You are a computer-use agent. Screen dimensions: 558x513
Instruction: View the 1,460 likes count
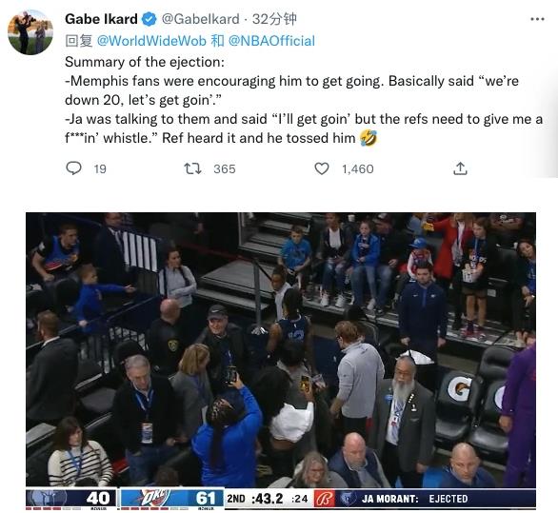(x=358, y=169)
